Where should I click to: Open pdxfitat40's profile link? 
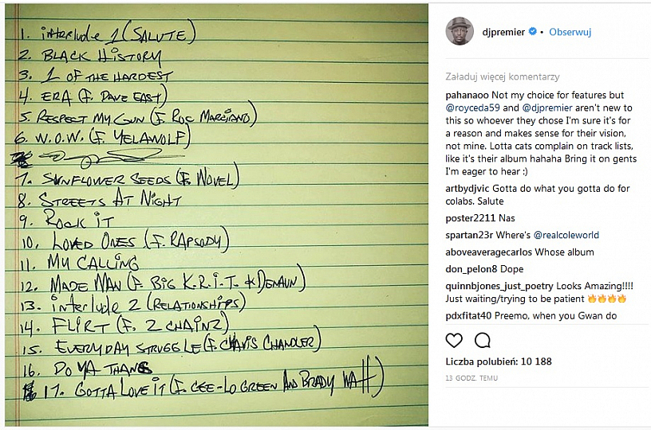click(468, 316)
